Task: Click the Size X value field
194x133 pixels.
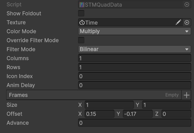Action: pyautogui.click(x=109, y=105)
